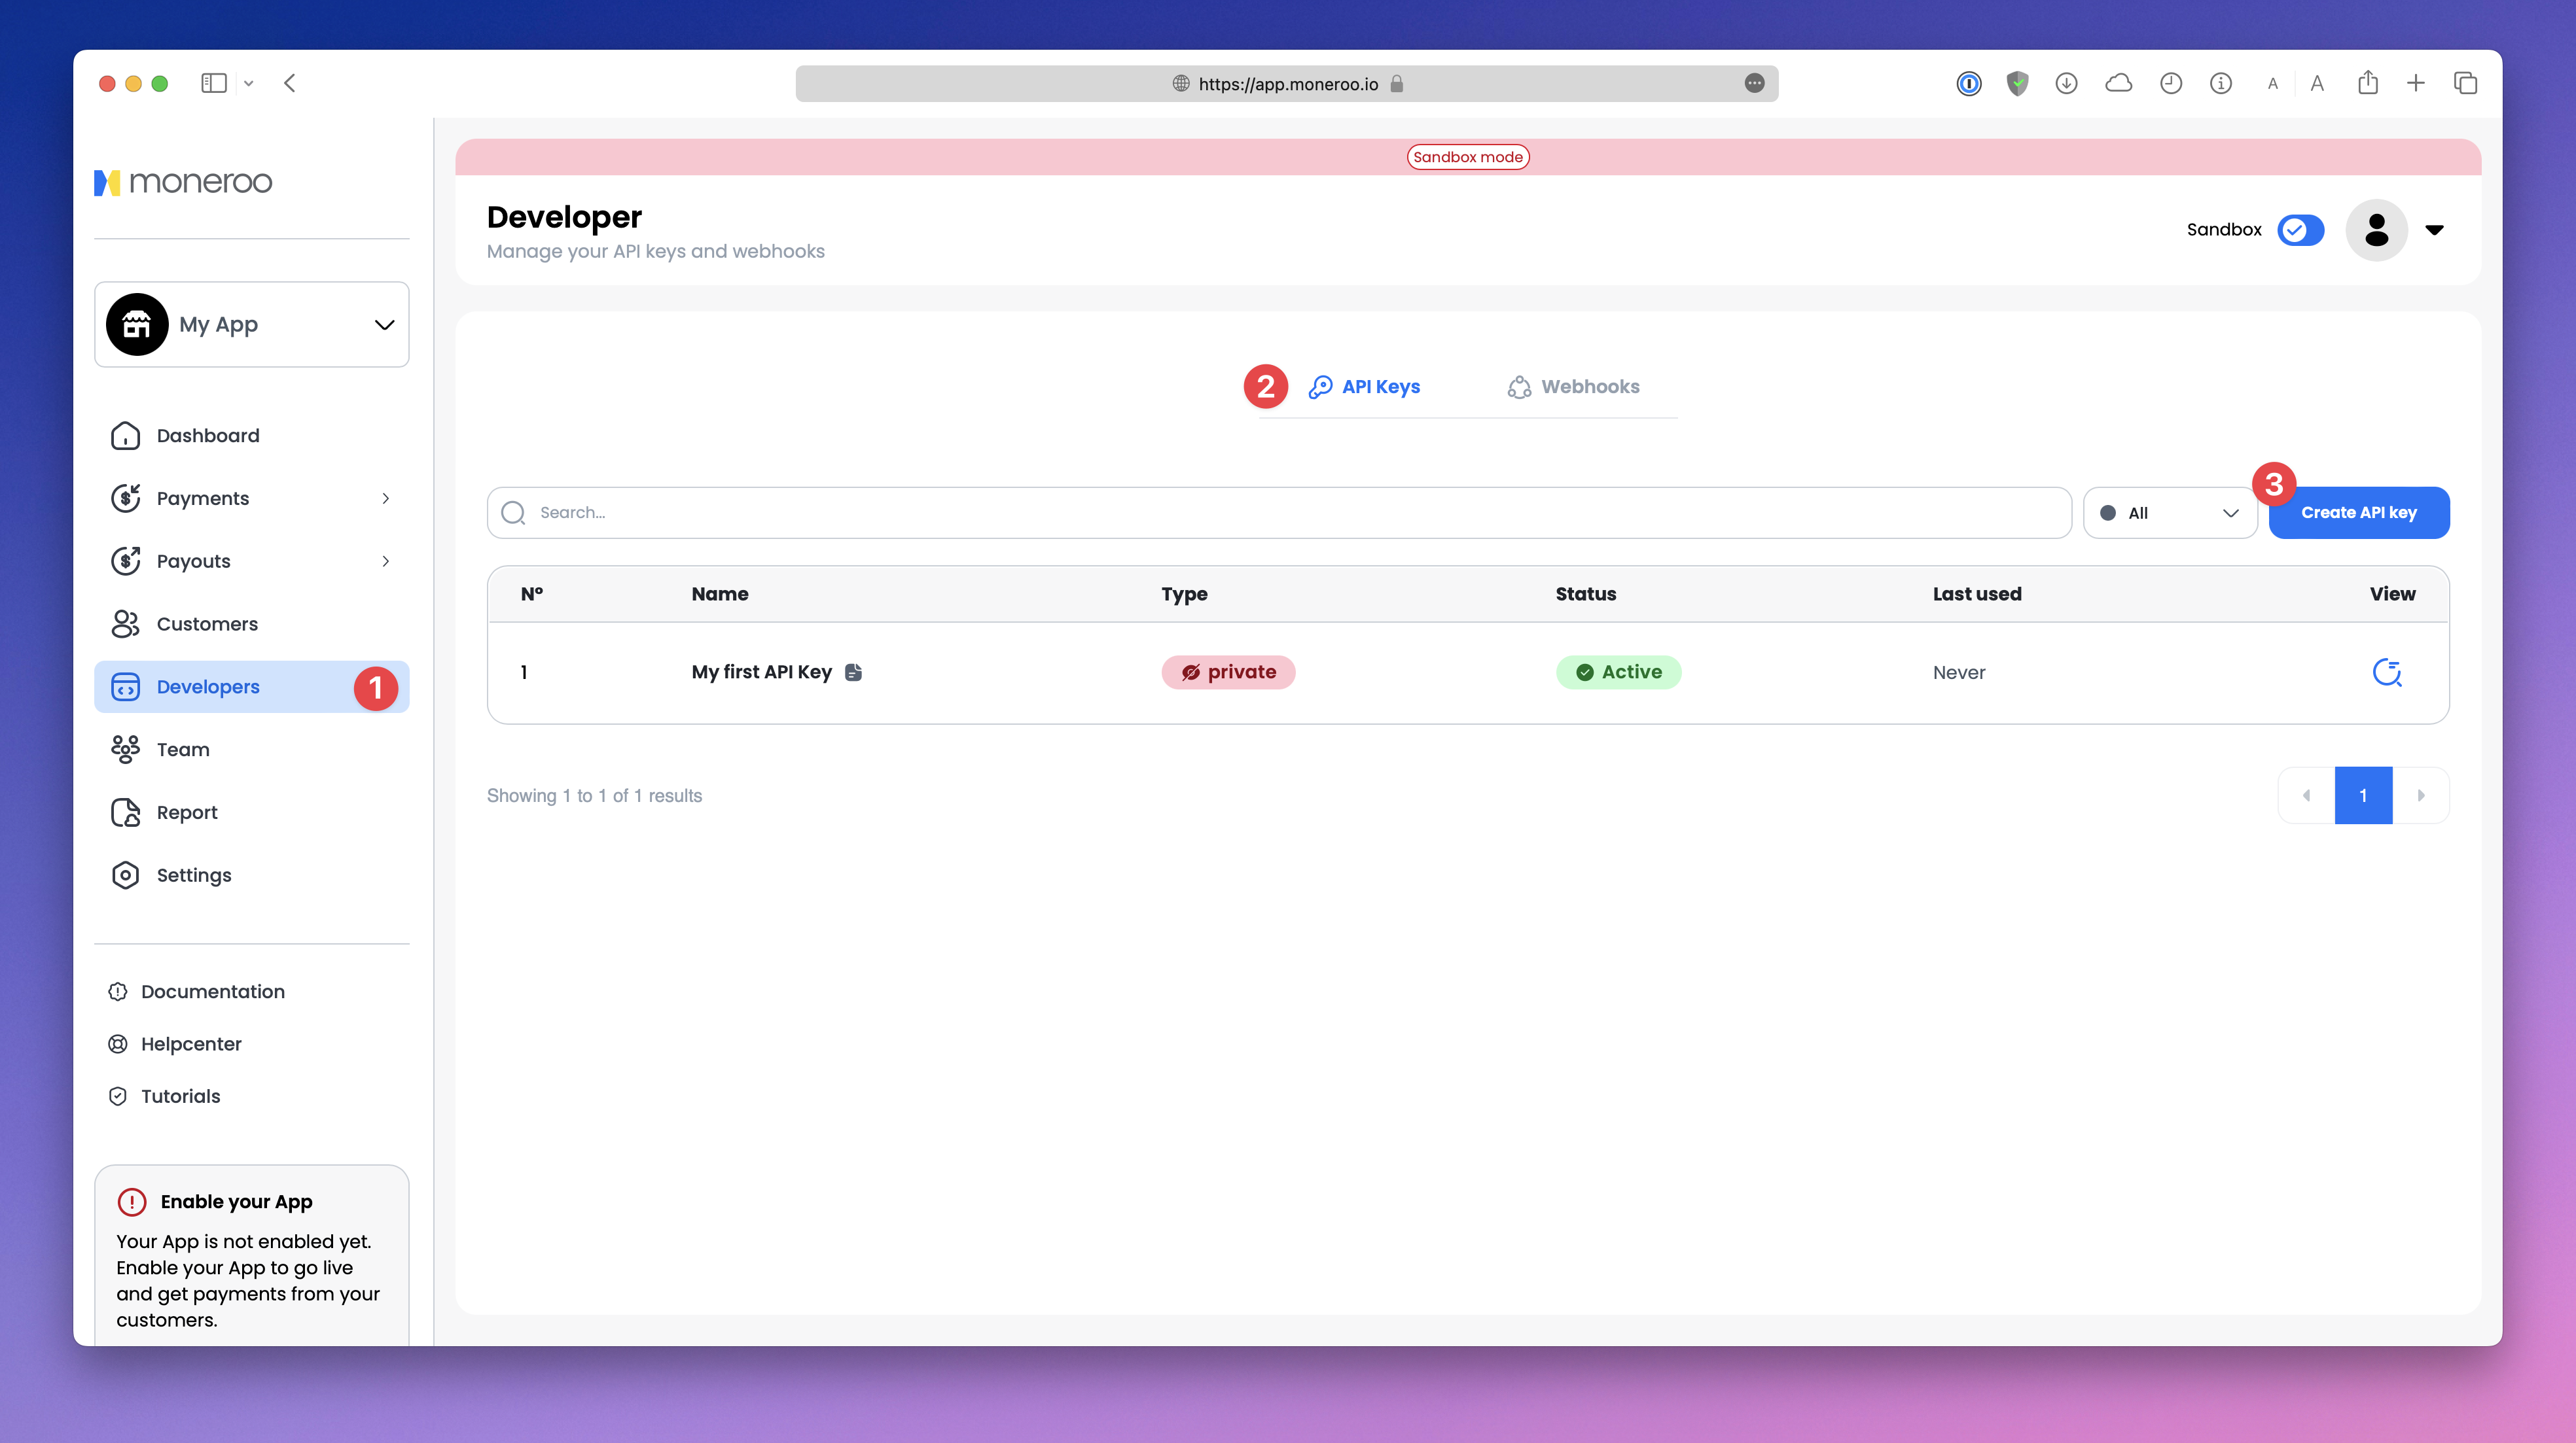Open the Documentation link
Viewport: 2576px width, 1443px height.
pyautogui.click(x=212, y=991)
